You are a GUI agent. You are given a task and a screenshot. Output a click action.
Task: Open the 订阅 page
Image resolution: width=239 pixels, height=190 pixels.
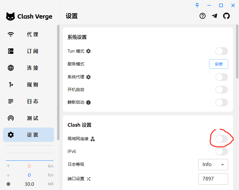(28, 51)
